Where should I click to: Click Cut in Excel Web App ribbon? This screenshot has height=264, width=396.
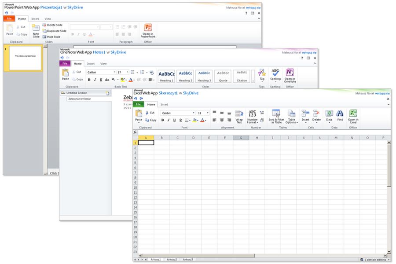[x=150, y=113]
